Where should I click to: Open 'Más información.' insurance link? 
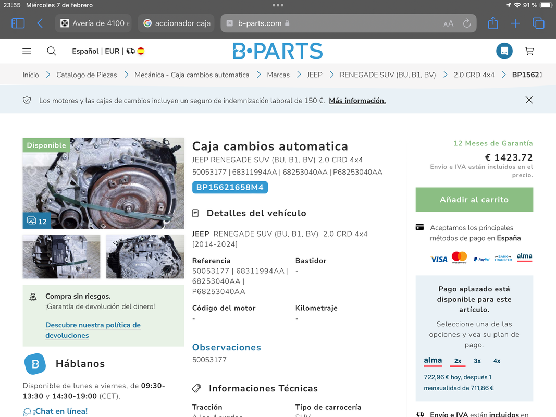tap(357, 101)
